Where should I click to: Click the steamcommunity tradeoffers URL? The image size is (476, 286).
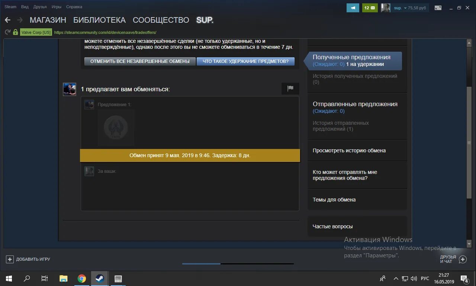click(105, 32)
